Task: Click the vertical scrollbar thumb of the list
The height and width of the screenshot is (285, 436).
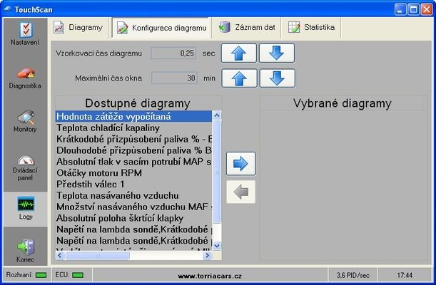Action: coord(217,172)
